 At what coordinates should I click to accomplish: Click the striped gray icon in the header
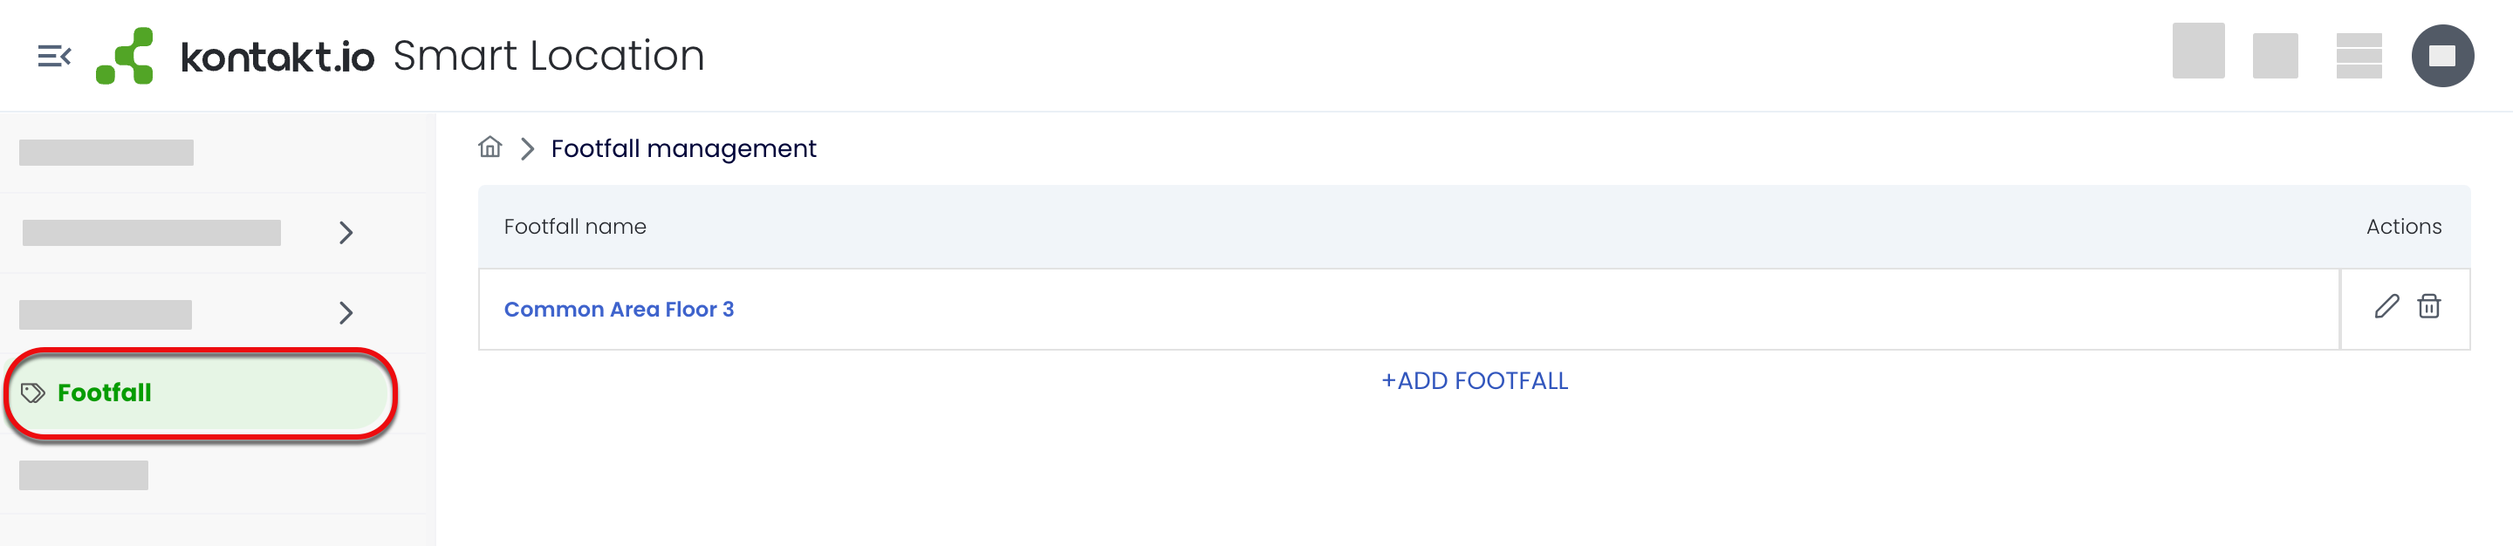click(2359, 56)
